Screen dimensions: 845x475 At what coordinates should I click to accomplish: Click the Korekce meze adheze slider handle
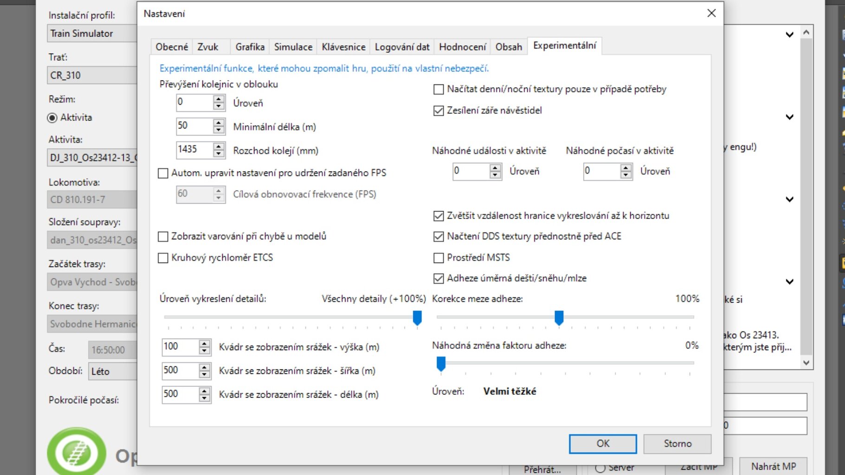click(559, 318)
